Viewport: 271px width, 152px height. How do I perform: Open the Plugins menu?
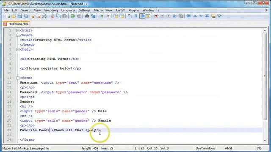click(x=134, y=10)
